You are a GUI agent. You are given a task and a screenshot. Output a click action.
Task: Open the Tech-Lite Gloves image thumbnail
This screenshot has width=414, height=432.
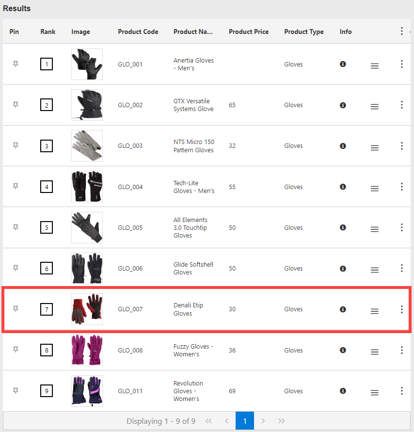87,186
